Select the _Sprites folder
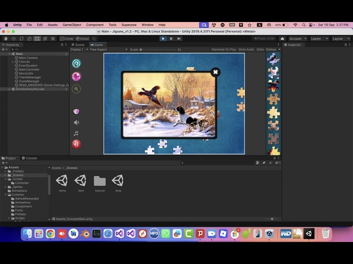 pos(18,187)
